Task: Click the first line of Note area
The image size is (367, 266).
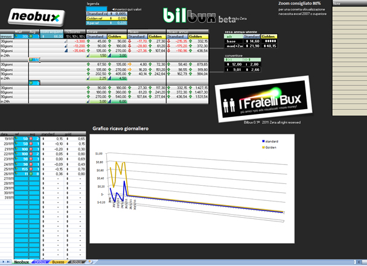Action: (x=349, y=9)
